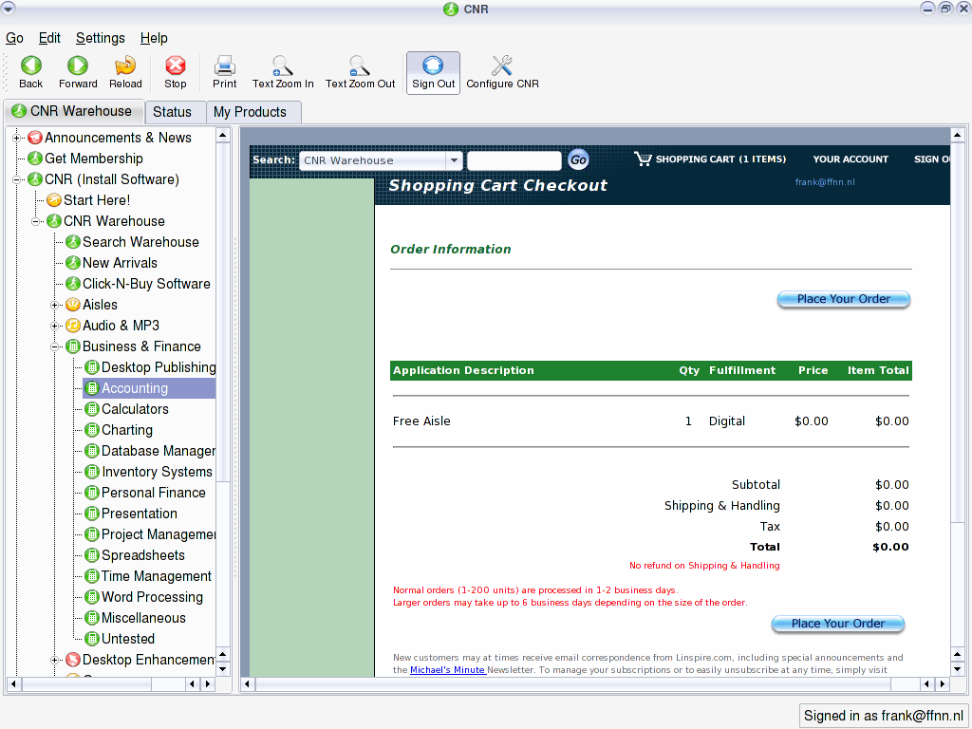Screen dimensions: 972x729
Task: Select Calculators in the tree
Action: tap(135, 409)
